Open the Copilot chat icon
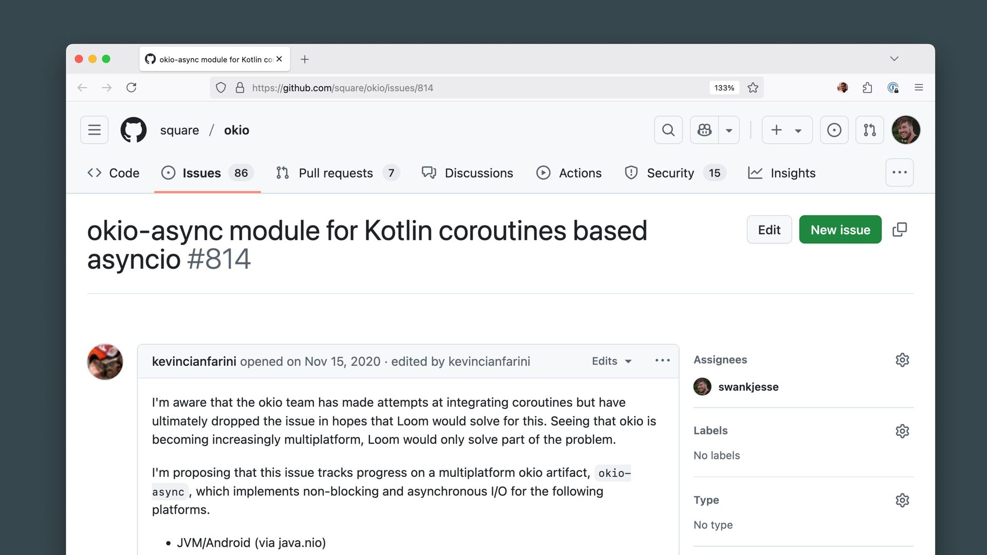The height and width of the screenshot is (555, 987). [704, 130]
